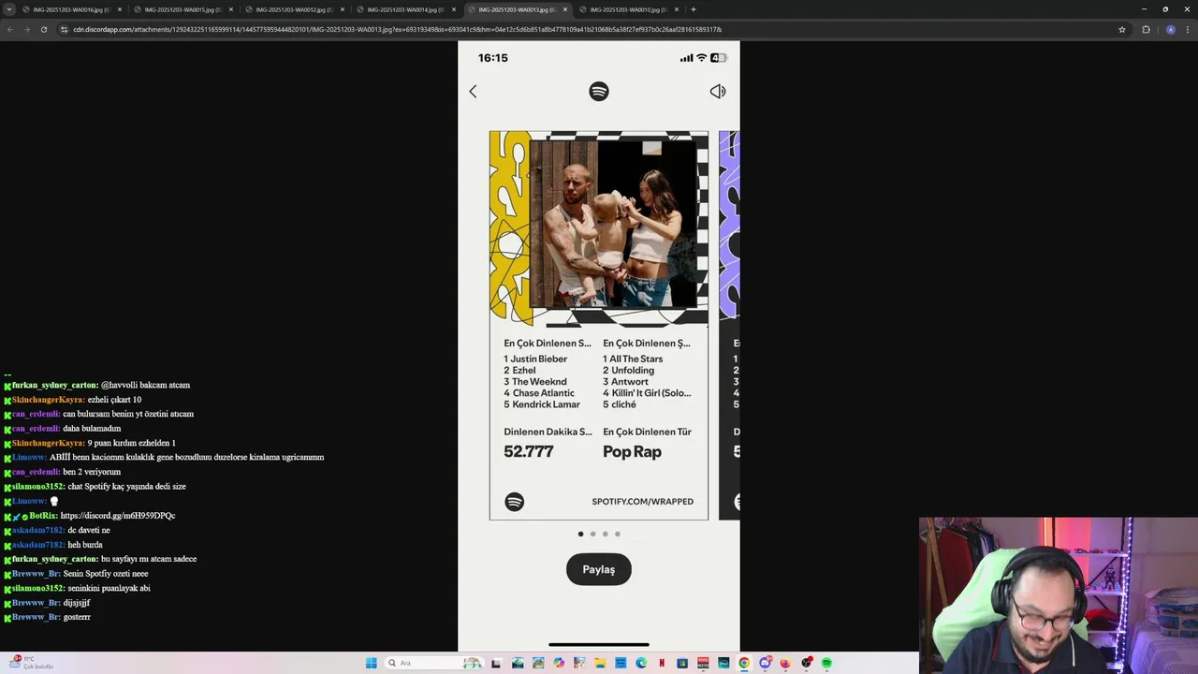Open the Copilot icon in the taskbar
Viewport: 1198px width, 674px height.
(559, 663)
